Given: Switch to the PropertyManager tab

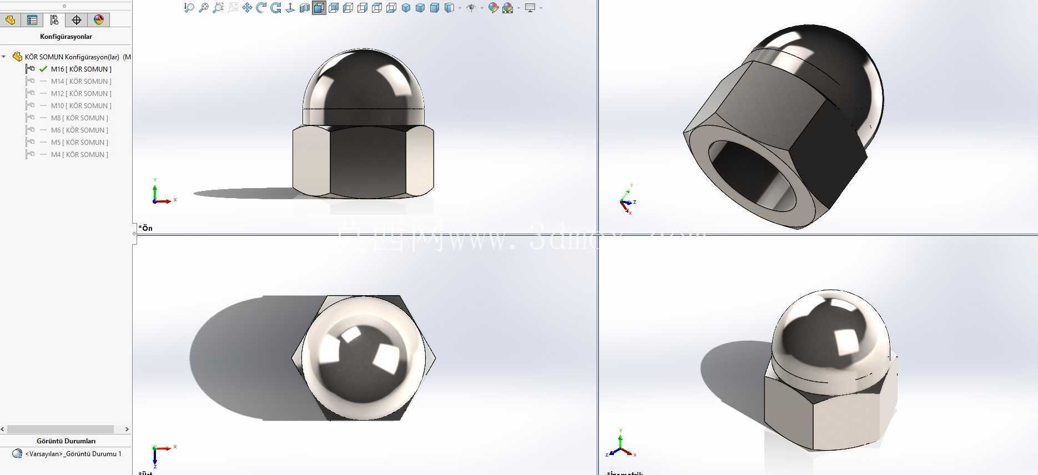Looking at the screenshot, I should 32,20.
